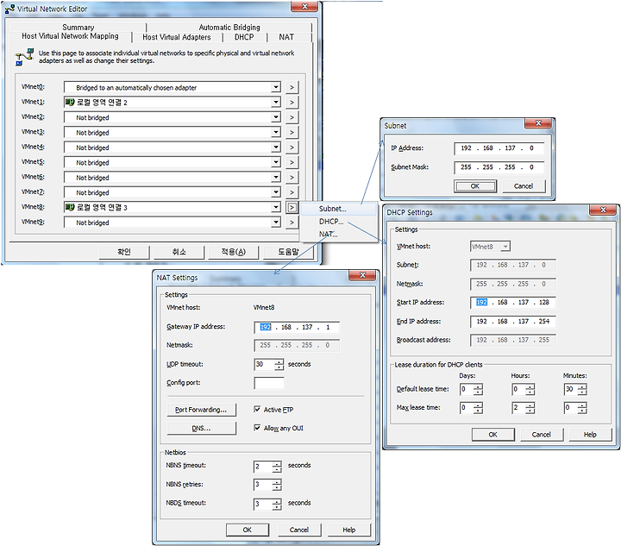Switch to the Summary tab

tap(78, 27)
